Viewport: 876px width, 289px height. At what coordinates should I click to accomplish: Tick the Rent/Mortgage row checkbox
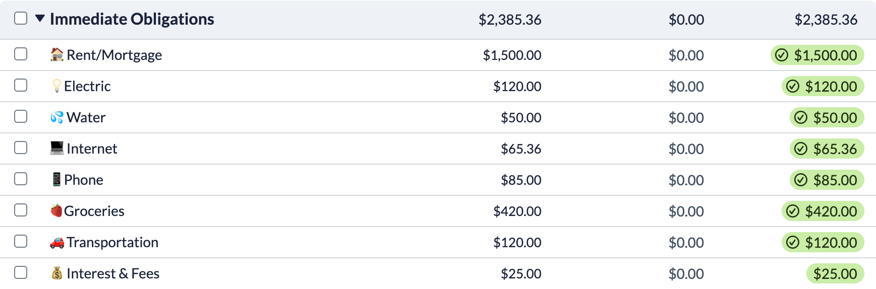(x=21, y=54)
